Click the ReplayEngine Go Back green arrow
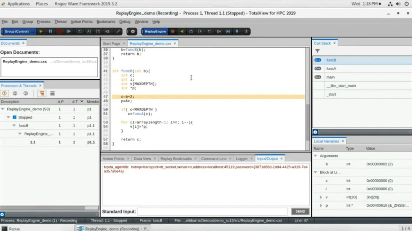 tap(182, 31)
